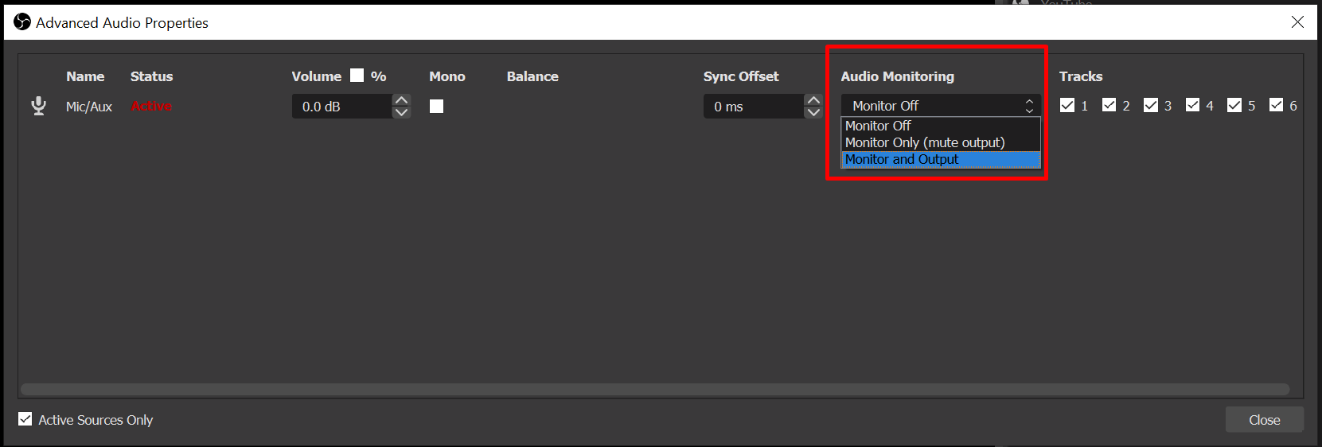Click the Status column header

pyautogui.click(x=151, y=76)
